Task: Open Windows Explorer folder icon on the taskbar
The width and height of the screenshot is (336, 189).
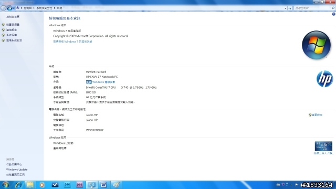Action: click(x=30, y=185)
